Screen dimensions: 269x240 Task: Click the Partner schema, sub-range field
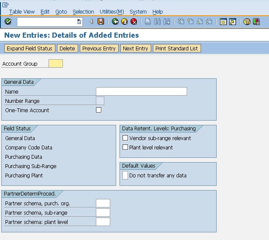(x=103, y=212)
